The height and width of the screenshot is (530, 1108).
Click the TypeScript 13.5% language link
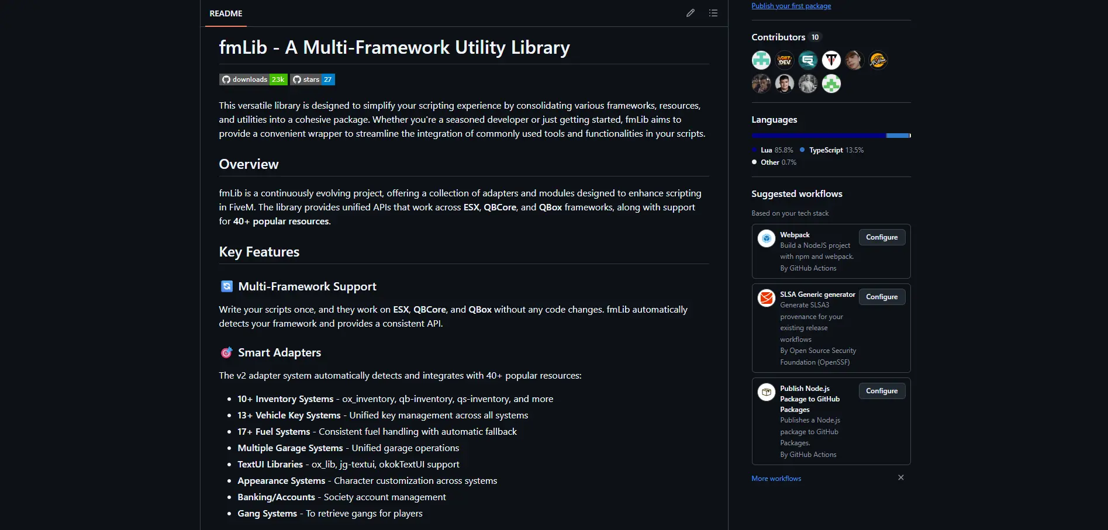tap(831, 150)
